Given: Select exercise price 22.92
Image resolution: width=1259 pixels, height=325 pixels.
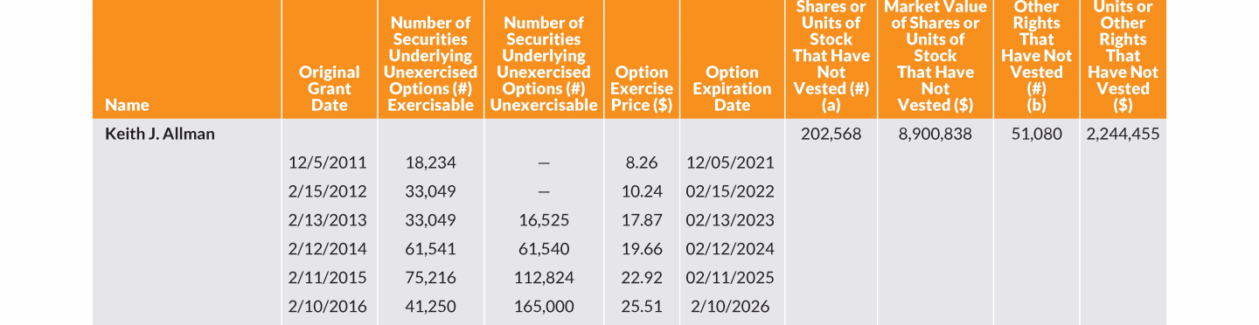Looking at the screenshot, I should (x=642, y=278).
